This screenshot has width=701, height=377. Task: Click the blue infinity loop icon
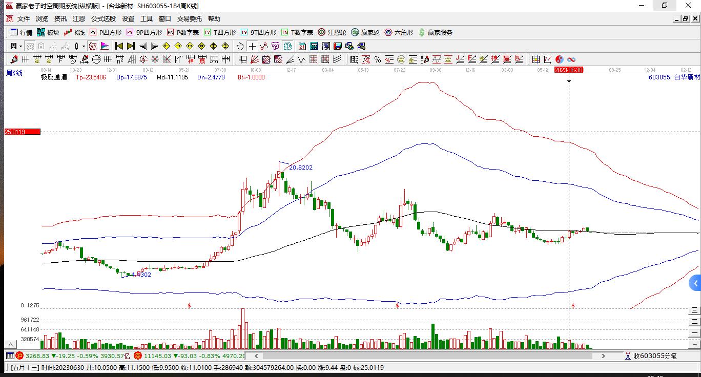pos(571,59)
